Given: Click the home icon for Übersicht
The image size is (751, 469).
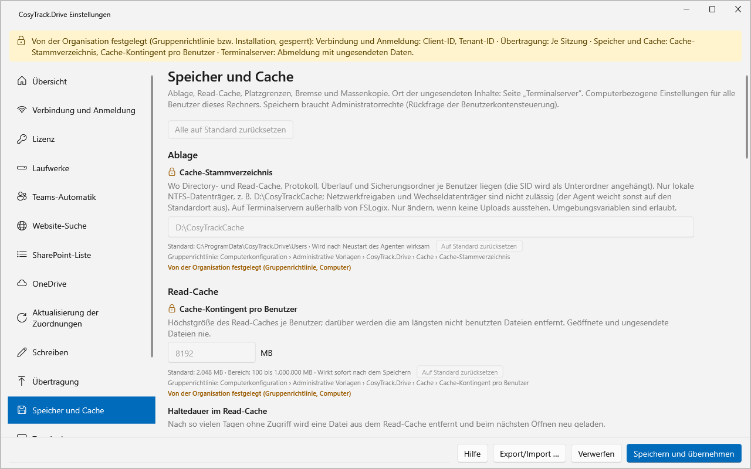Looking at the screenshot, I should [22, 81].
